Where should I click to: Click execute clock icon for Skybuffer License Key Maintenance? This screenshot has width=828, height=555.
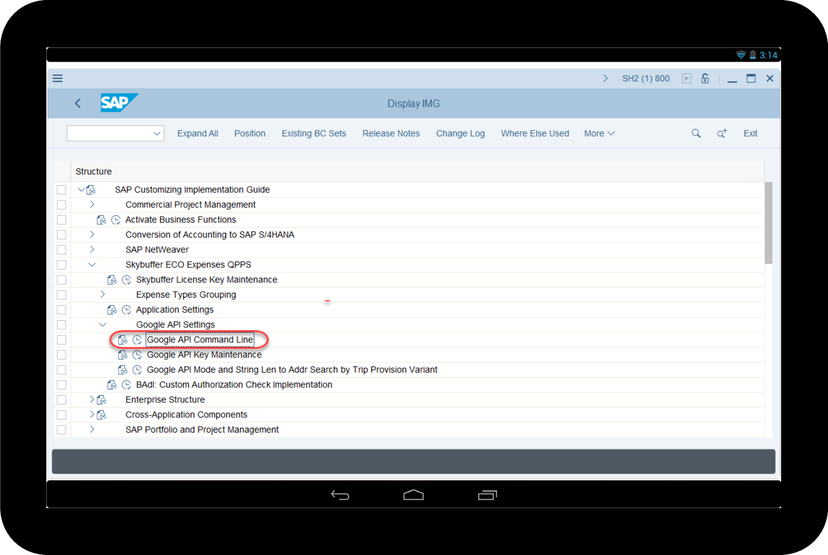pos(126,279)
